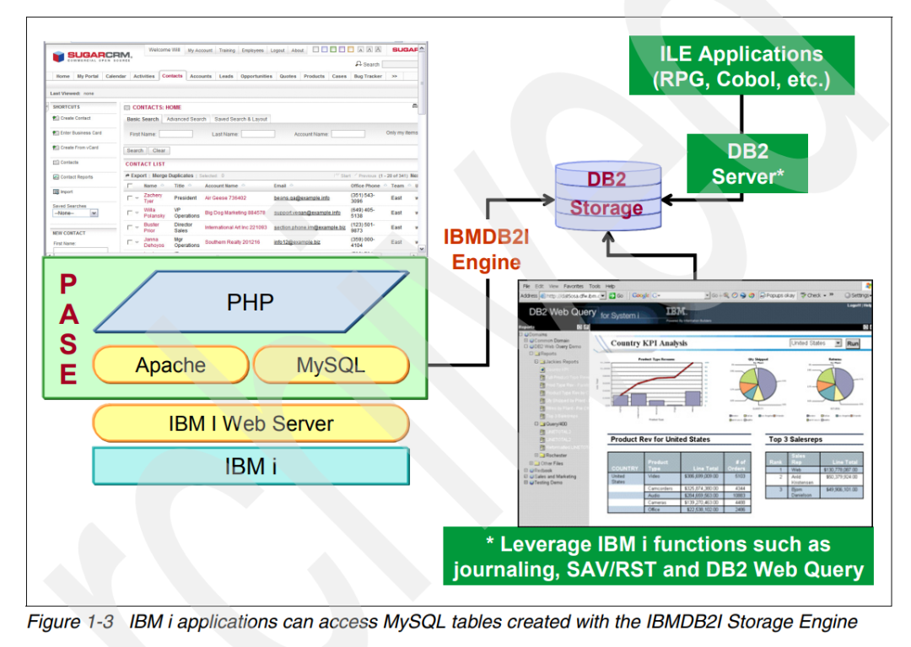Click the Account Name search field

[348, 134]
